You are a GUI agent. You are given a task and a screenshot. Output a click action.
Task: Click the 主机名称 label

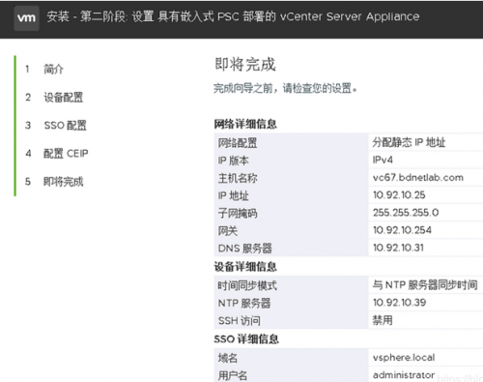tap(238, 178)
